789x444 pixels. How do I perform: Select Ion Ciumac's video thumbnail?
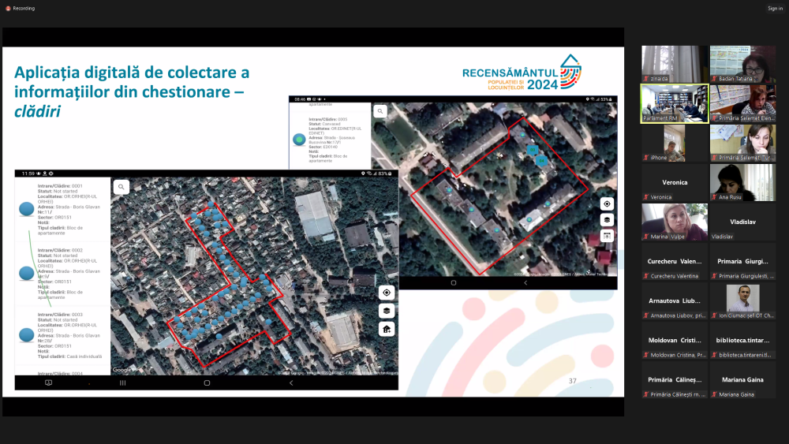pyautogui.click(x=742, y=300)
